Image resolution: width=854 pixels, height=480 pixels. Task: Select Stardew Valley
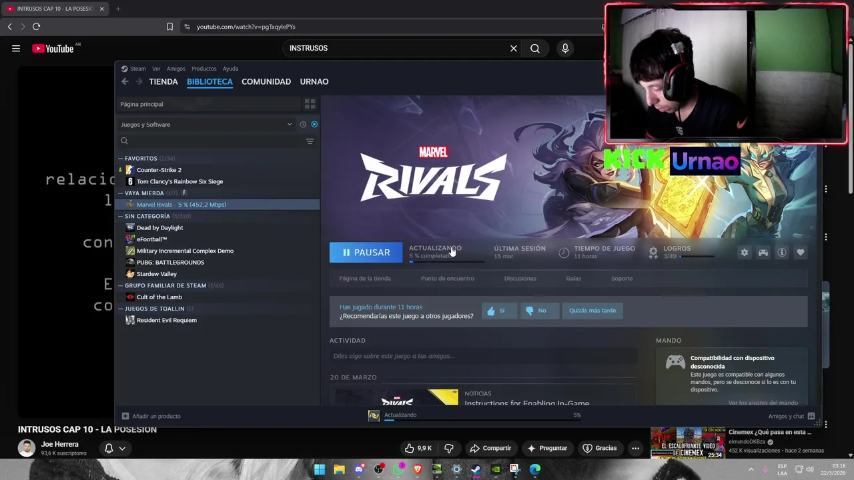pyautogui.click(x=157, y=274)
